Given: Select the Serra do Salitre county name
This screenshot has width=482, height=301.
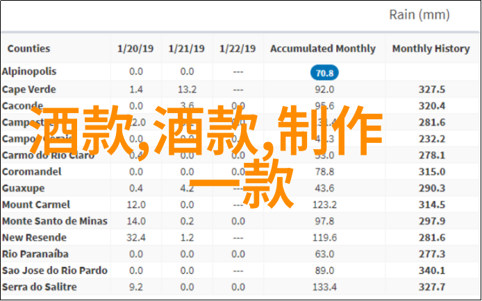Looking at the screenshot, I should point(40,287).
